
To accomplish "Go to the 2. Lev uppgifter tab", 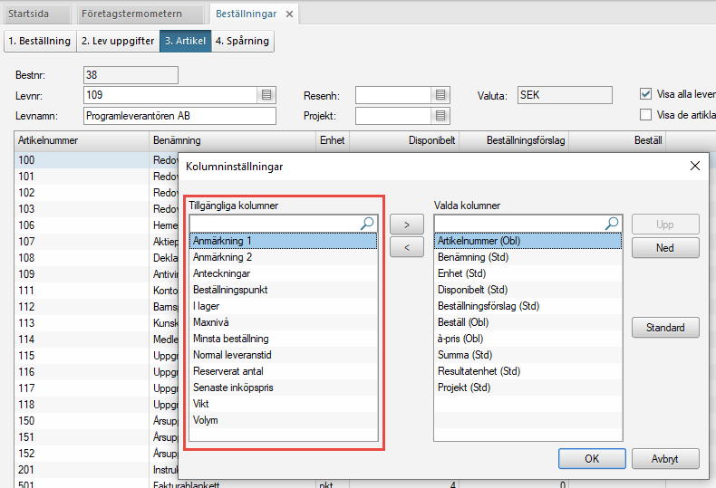I will pos(117,41).
